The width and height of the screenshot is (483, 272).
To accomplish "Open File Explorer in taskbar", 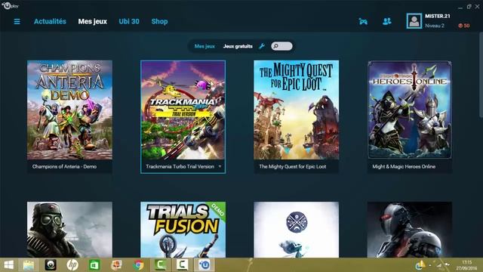I will click(x=29, y=265).
